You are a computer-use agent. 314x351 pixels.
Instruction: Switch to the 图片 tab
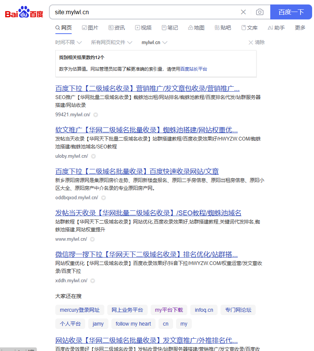(90, 28)
